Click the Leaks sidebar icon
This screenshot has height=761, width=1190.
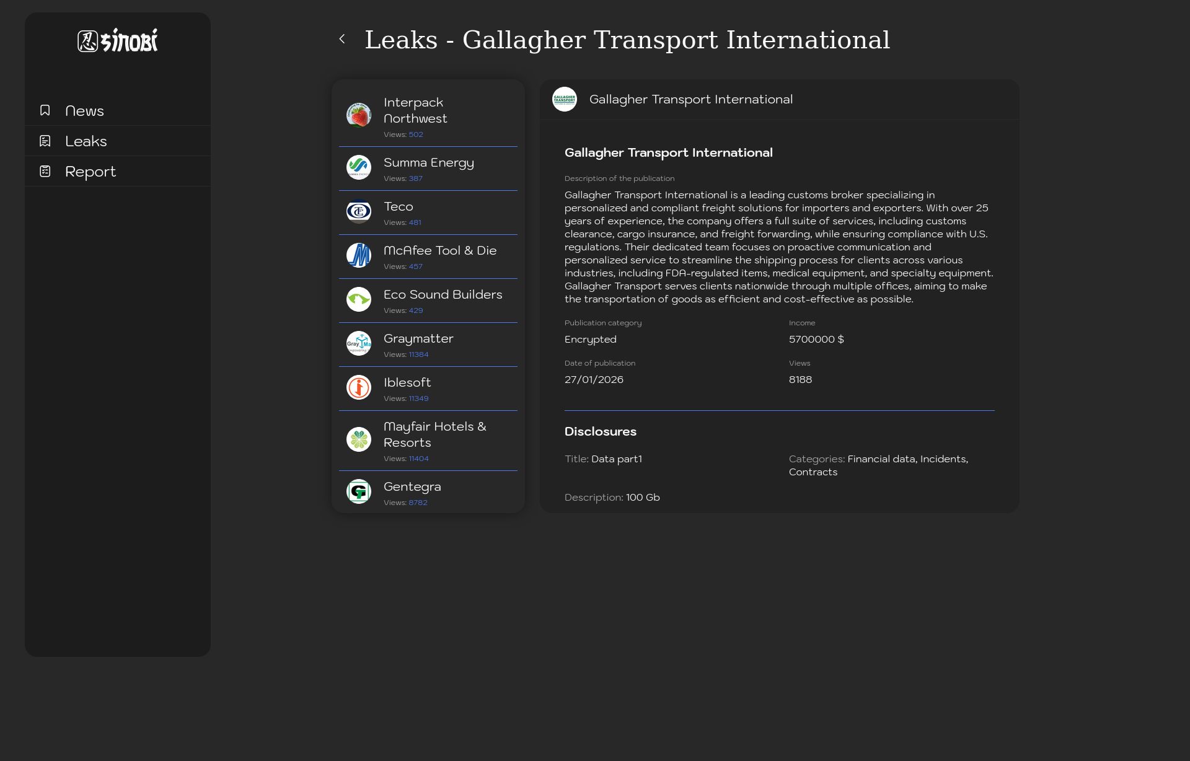(45, 141)
